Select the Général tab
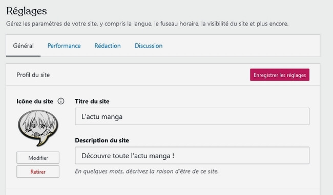This screenshot has width=333, height=195. (24, 45)
